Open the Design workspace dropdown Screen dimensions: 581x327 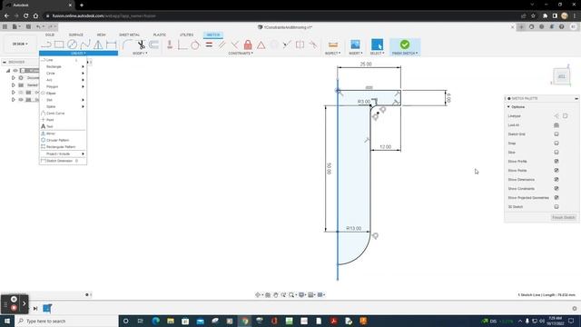(20, 45)
